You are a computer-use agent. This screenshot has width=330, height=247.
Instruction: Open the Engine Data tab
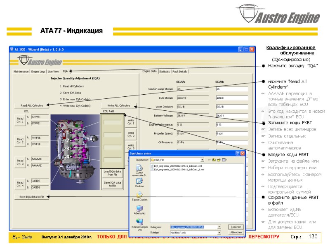(149, 71)
